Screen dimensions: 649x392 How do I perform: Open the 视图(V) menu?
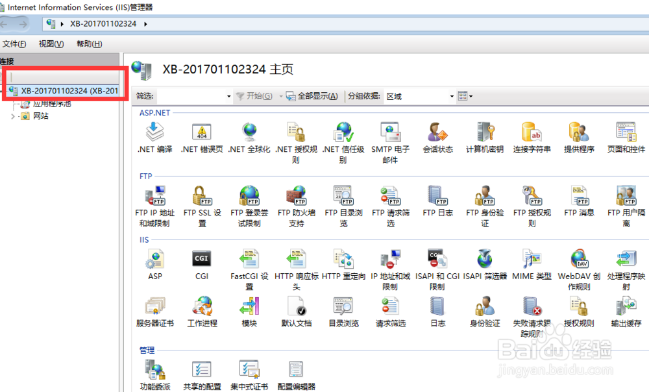pyautogui.click(x=51, y=44)
